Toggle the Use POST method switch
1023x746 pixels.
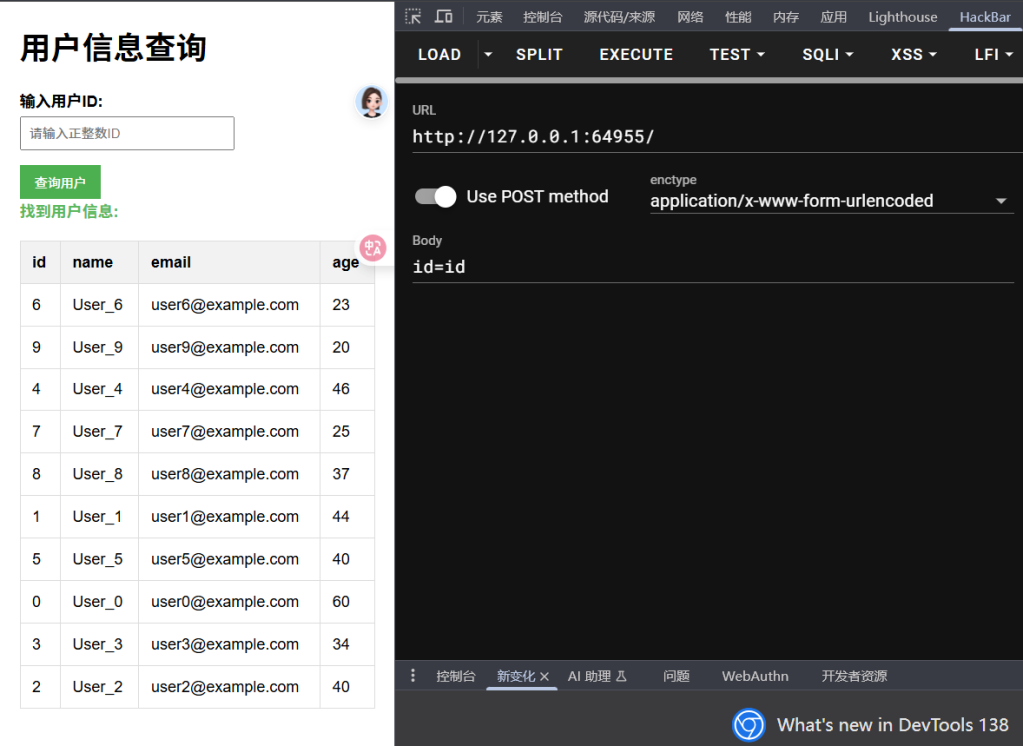click(436, 197)
